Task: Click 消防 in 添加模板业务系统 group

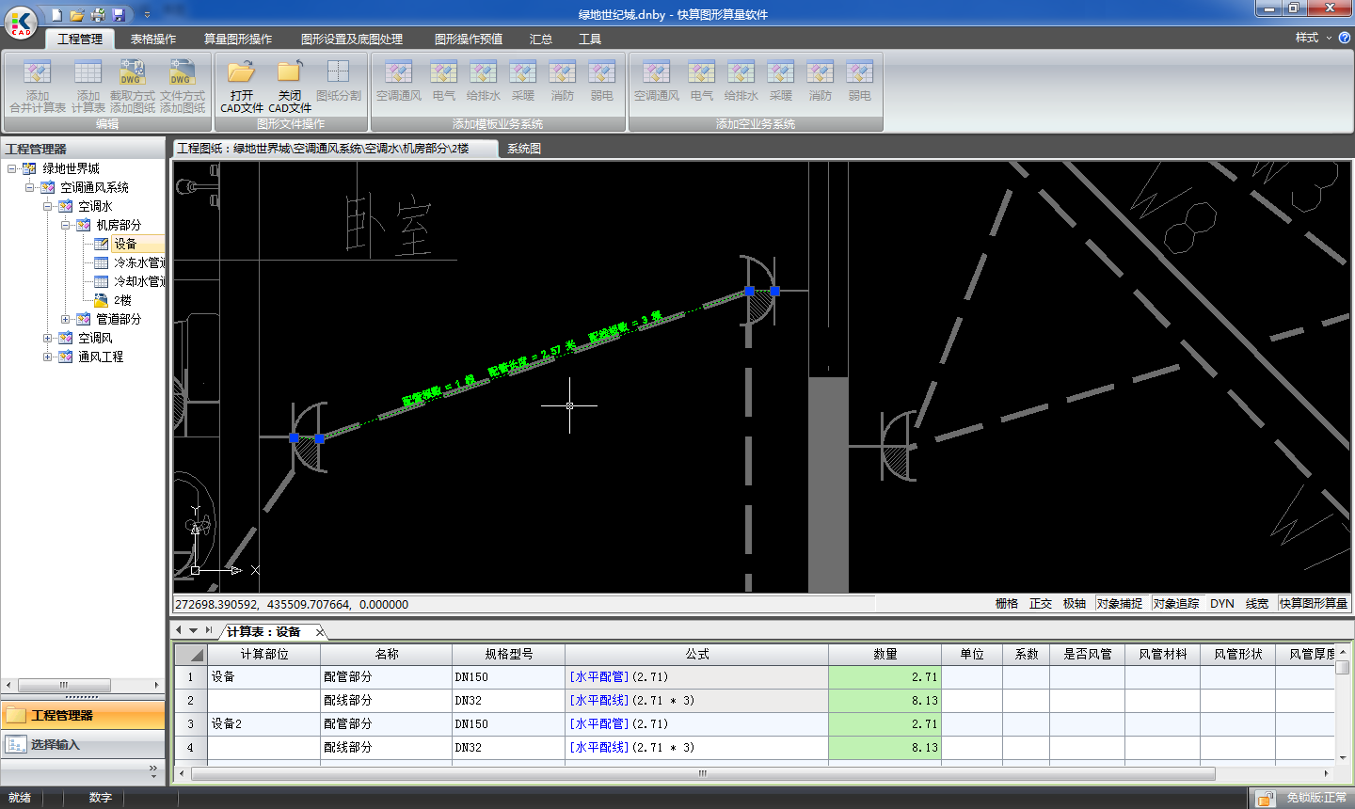Action: point(563,82)
